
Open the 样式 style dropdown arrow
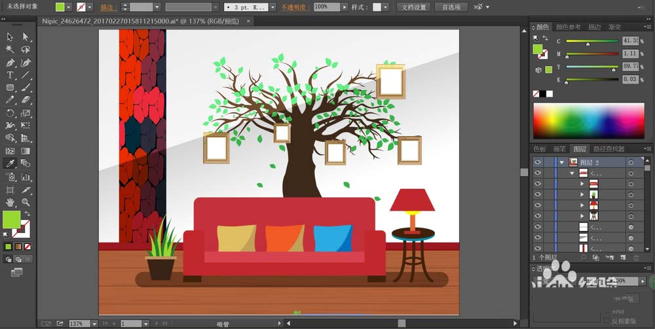(385, 7)
